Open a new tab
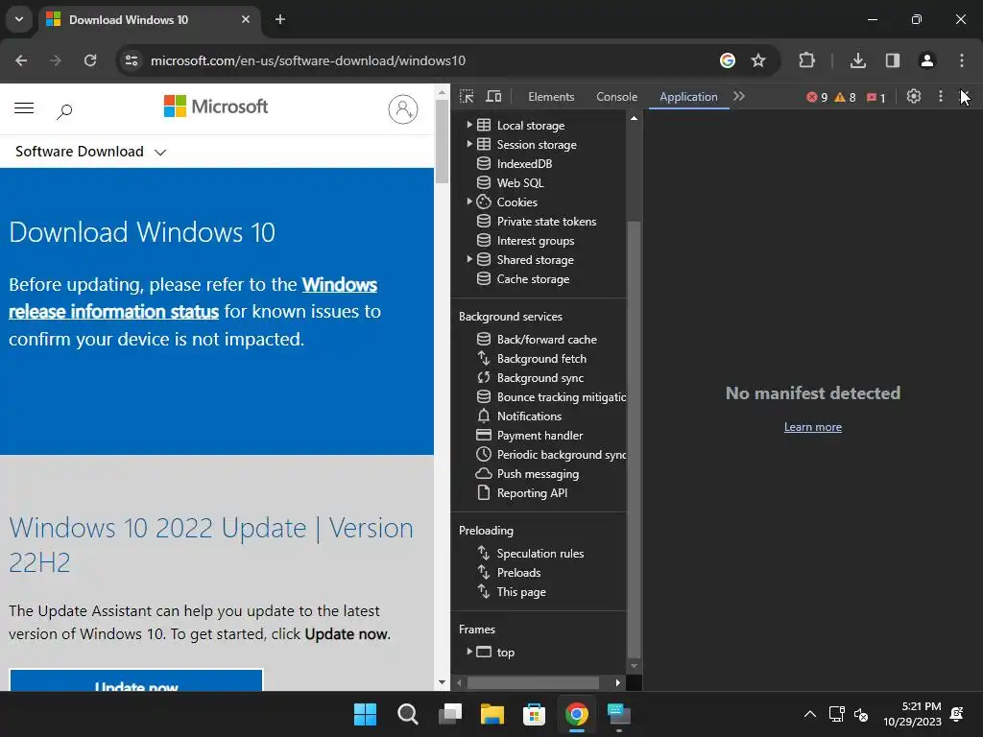The width and height of the screenshot is (983, 737). point(280,19)
